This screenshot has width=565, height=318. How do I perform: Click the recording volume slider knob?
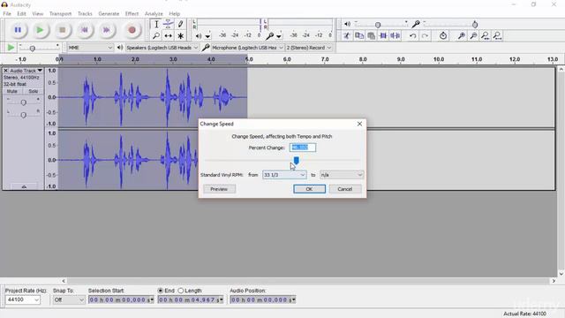(x=475, y=25)
